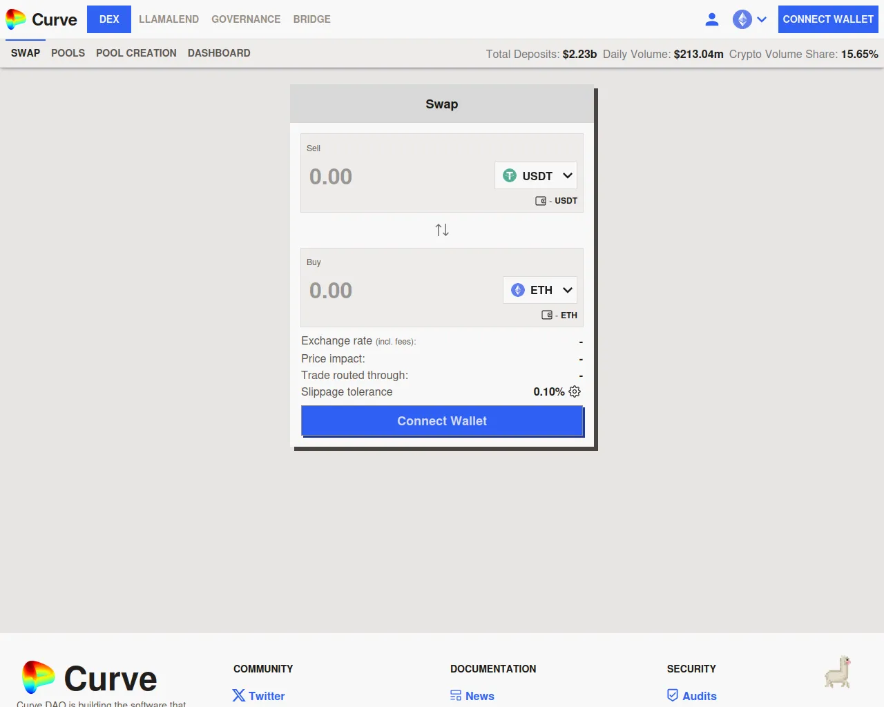The width and height of the screenshot is (884, 707).
Task: Expand the ETH buy token dropdown
Action: point(540,291)
